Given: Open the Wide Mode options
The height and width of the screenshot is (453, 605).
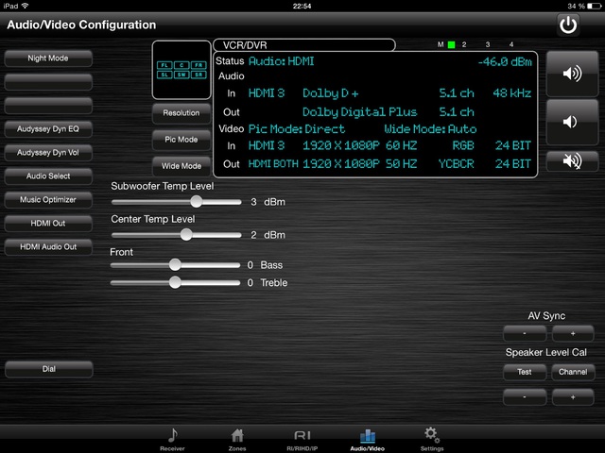Looking at the screenshot, I should coord(181,166).
